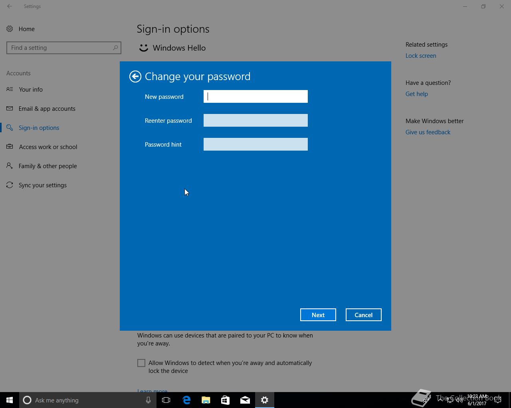Open the Mail app from the taskbar
Viewport: 511px width, 408px height.
[245, 400]
